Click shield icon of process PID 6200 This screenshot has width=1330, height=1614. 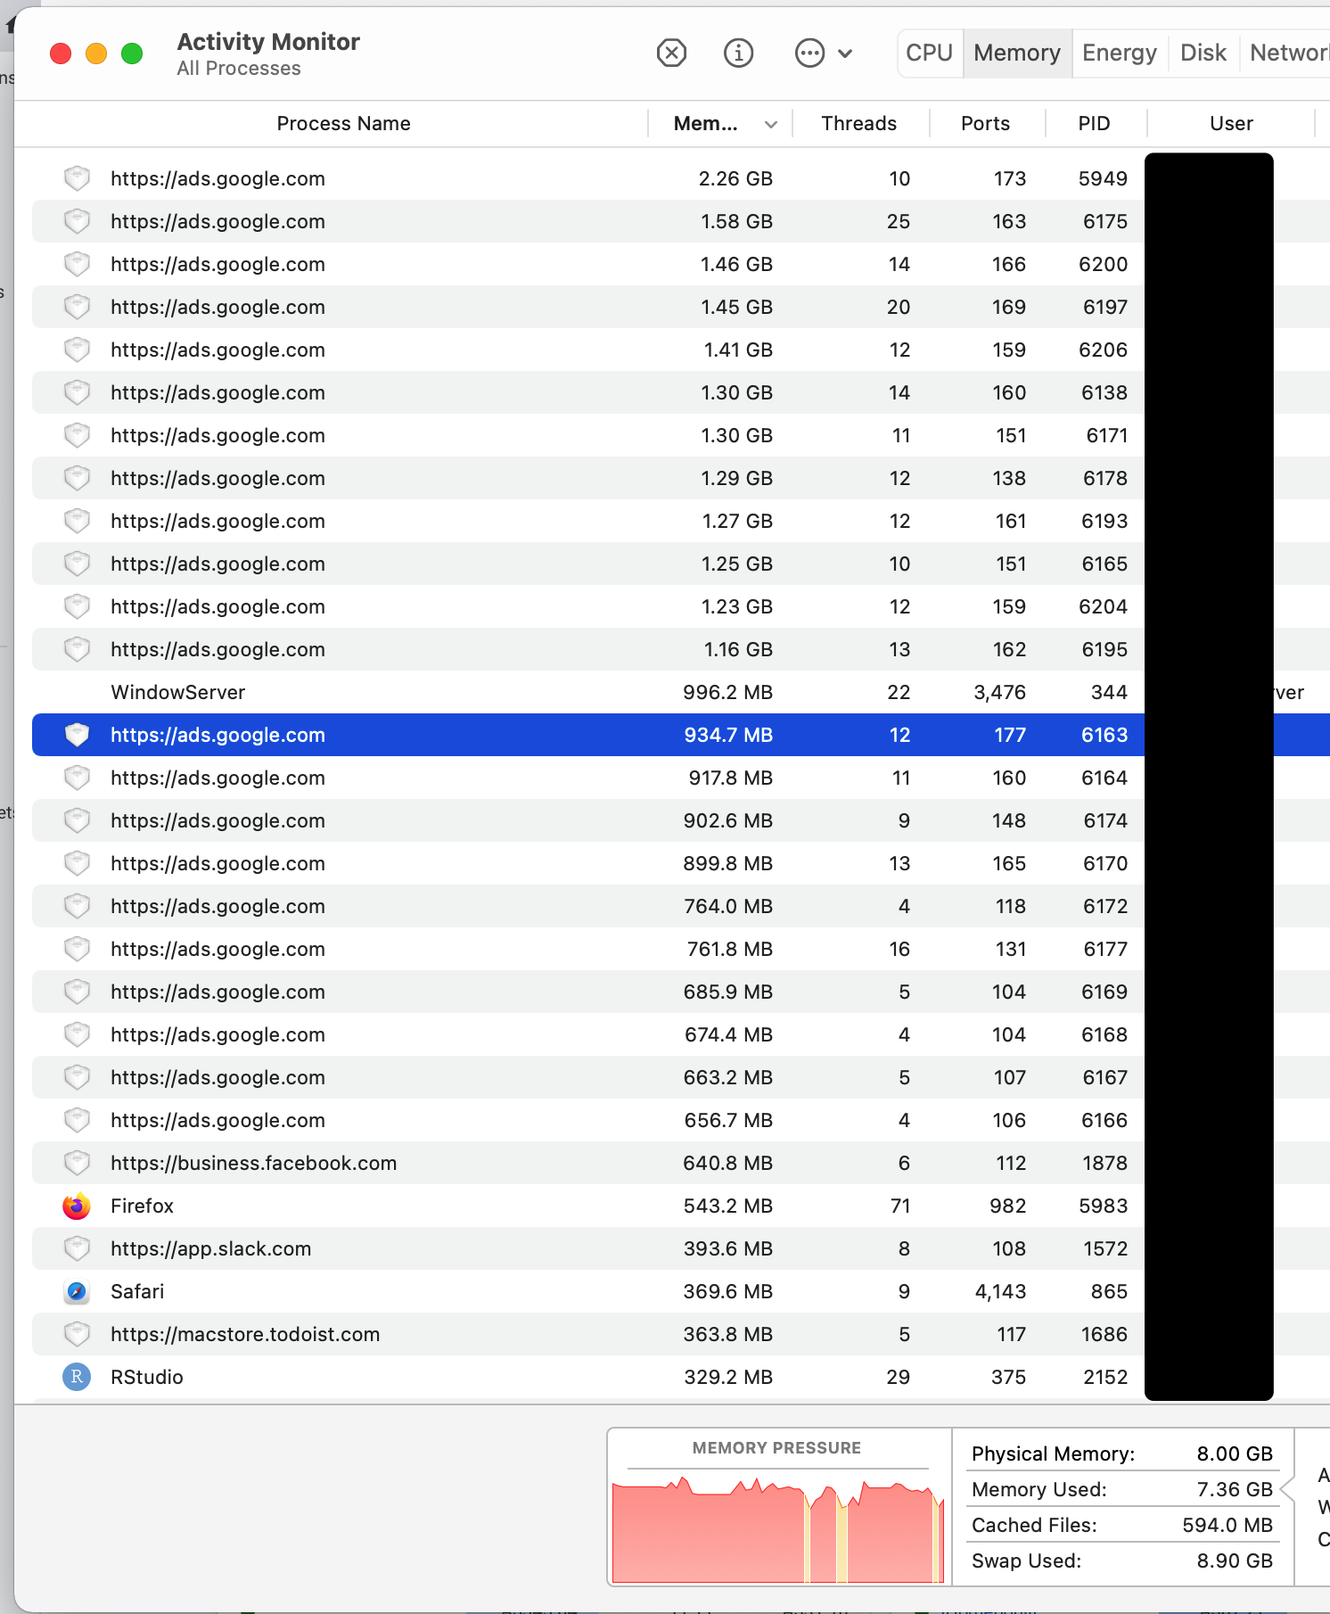(78, 264)
